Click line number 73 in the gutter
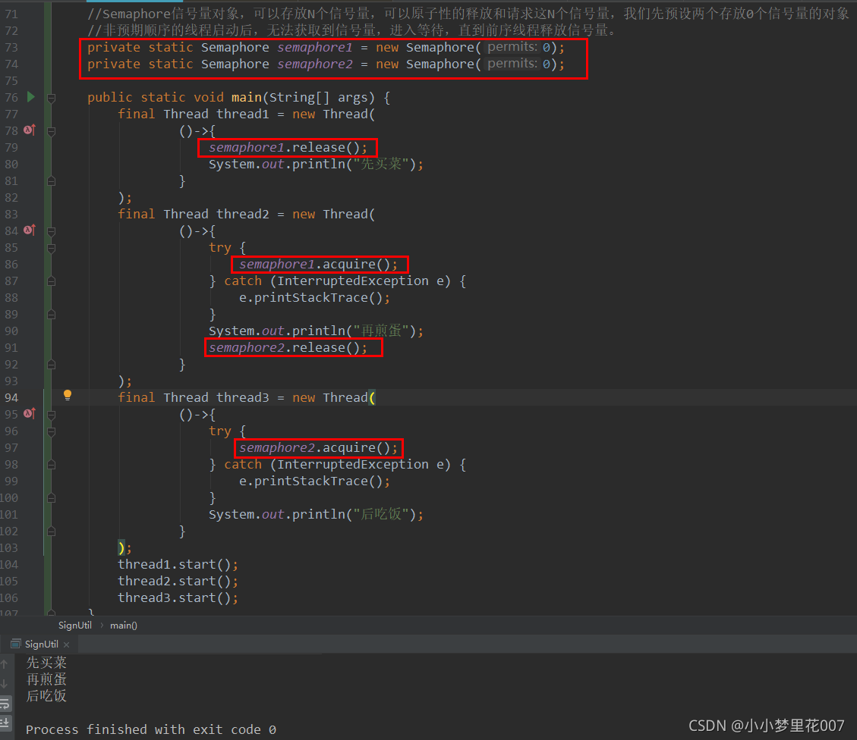This screenshot has width=857, height=740. (11, 48)
